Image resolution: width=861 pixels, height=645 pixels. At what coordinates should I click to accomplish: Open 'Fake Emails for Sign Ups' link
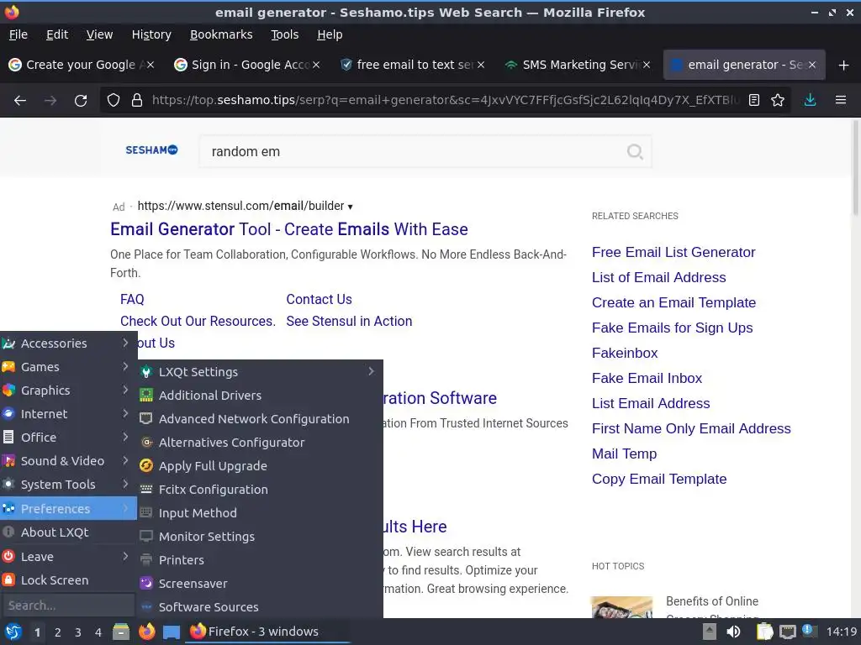(672, 328)
